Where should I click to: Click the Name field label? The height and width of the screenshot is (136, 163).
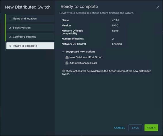[65, 20]
